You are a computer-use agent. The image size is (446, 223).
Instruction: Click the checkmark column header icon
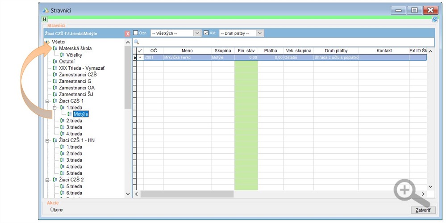point(140,51)
